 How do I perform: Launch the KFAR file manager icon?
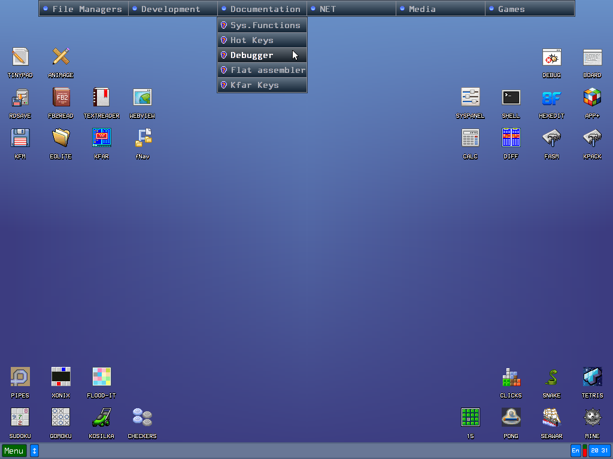click(x=101, y=138)
